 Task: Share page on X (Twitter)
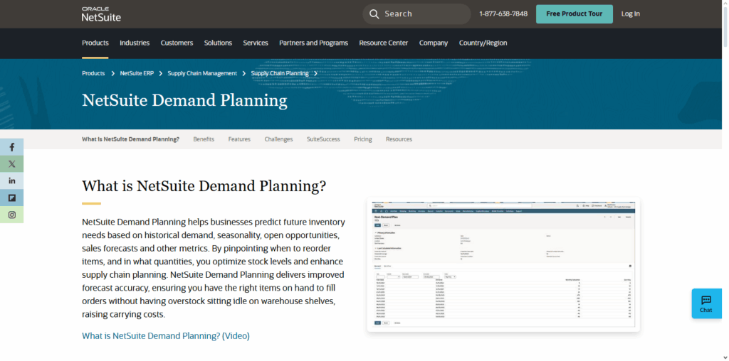click(x=12, y=163)
